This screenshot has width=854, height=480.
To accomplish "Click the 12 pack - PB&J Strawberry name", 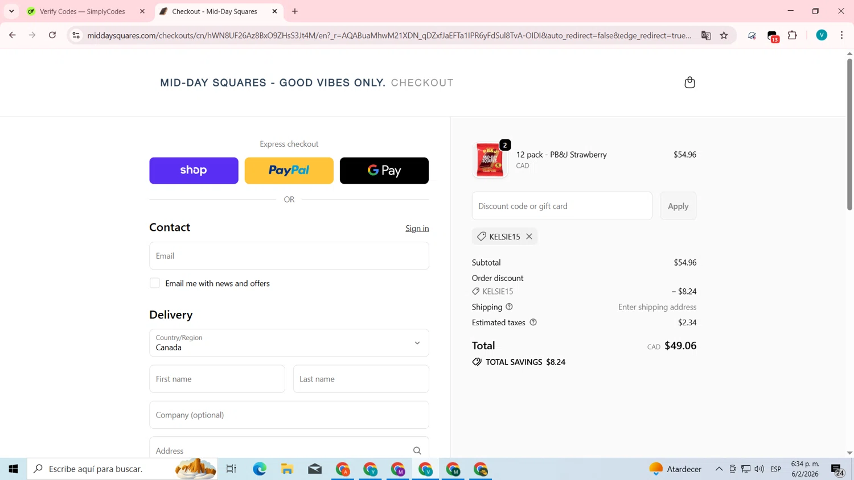I will [561, 155].
